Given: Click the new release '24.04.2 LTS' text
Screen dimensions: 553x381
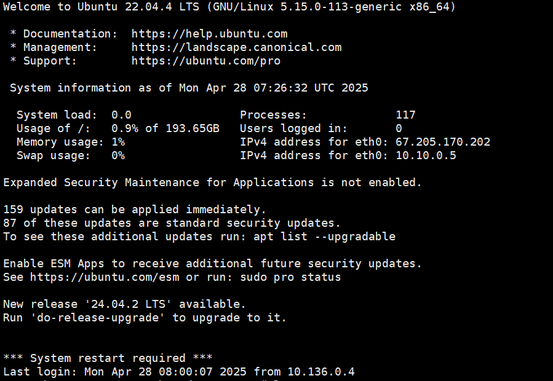Looking at the screenshot, I should point(125,304).
